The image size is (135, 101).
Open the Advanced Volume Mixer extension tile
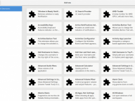click(x=81, y=82)
